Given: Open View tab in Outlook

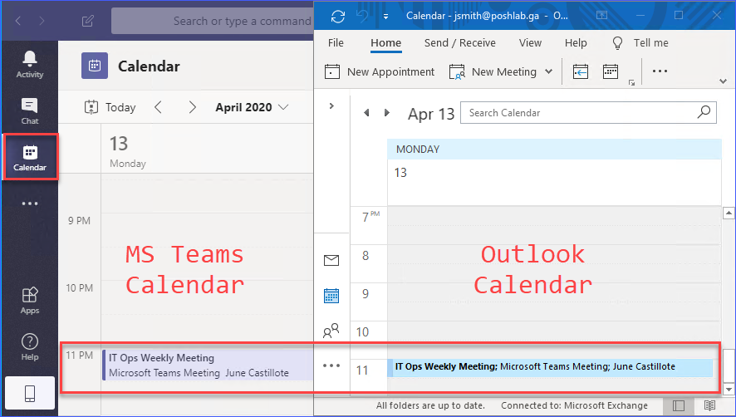Looking at the screenshot, I should [531, 42].
